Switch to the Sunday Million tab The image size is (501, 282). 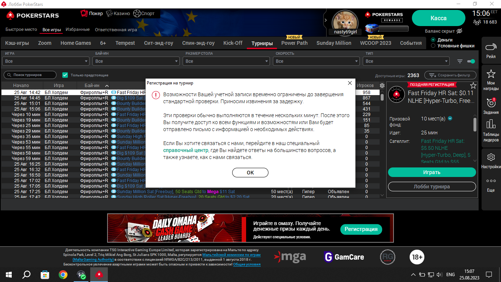point(334,43)
